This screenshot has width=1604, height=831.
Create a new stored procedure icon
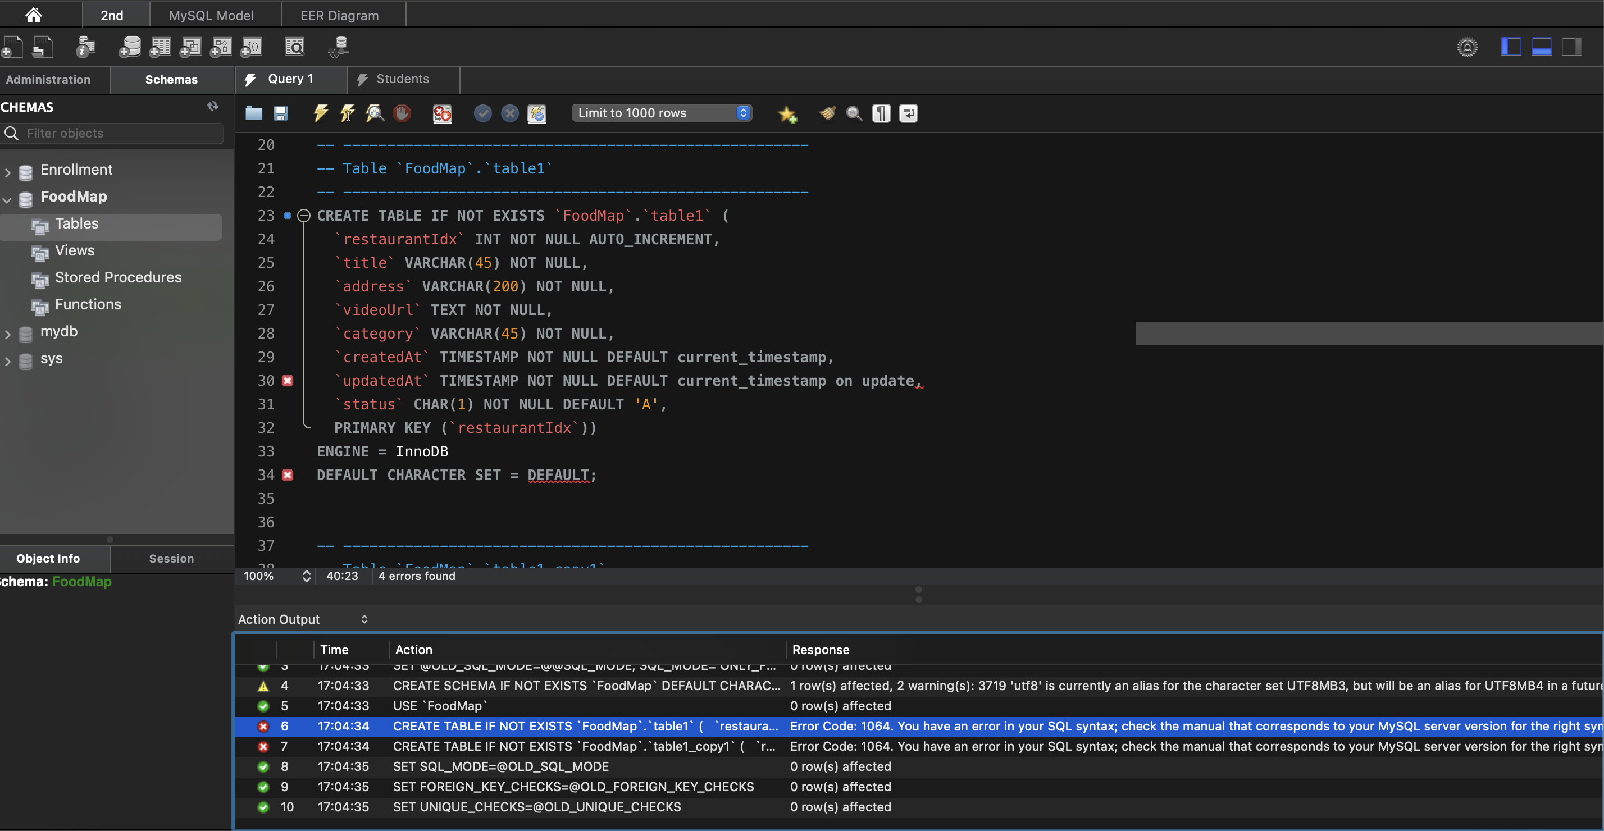tap(221, 47)
